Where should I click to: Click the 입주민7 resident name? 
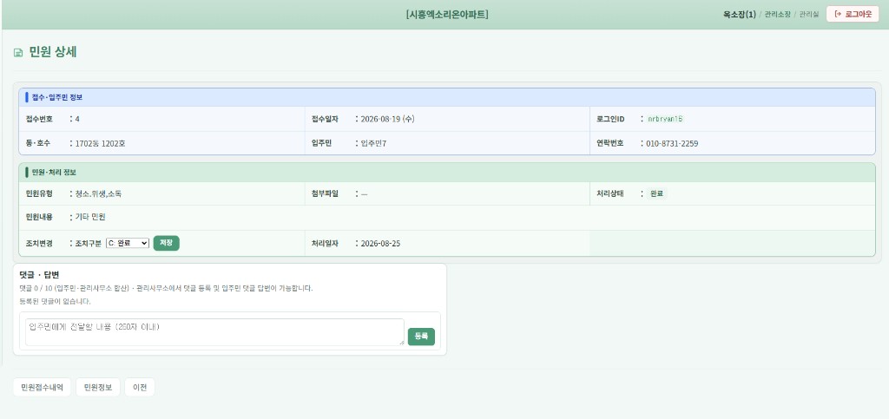click(x=373, y=144)
